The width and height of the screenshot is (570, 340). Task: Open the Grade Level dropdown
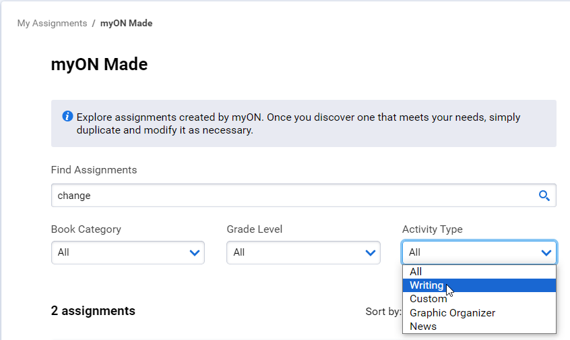(x=303, y=252)
